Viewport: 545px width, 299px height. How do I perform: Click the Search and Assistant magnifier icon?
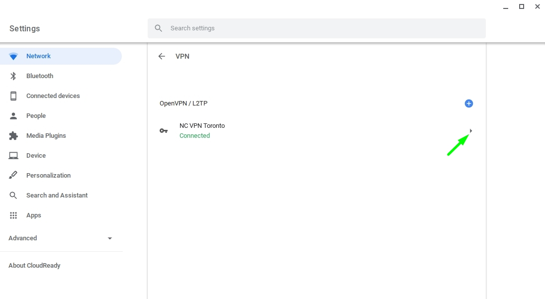click(x=13, y=196)
